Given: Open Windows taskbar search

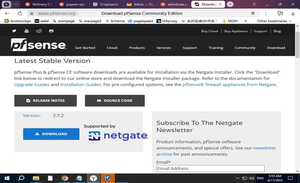Looking at the screenshot, I should click(x=21, y=178).
